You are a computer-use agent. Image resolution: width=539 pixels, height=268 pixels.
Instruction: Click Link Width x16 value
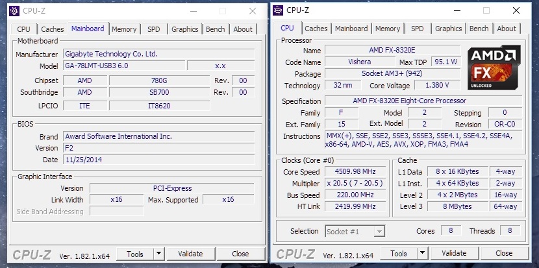point(116,200)
